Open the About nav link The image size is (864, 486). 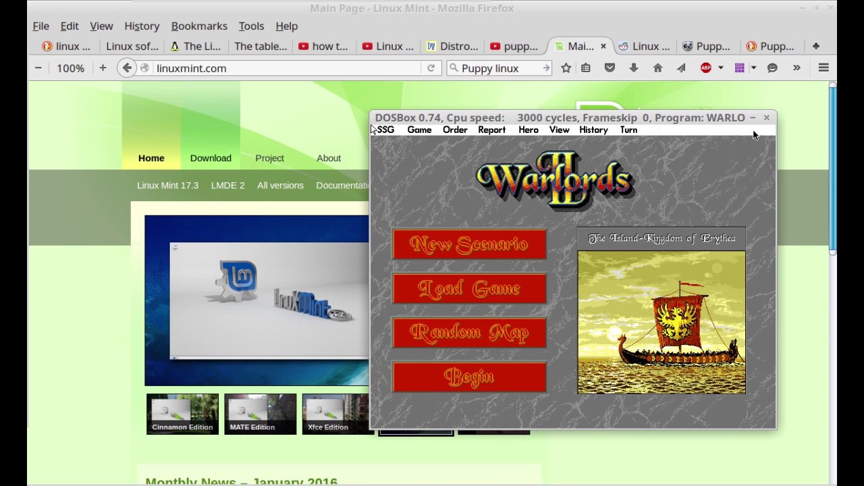[x=329, y=158]
